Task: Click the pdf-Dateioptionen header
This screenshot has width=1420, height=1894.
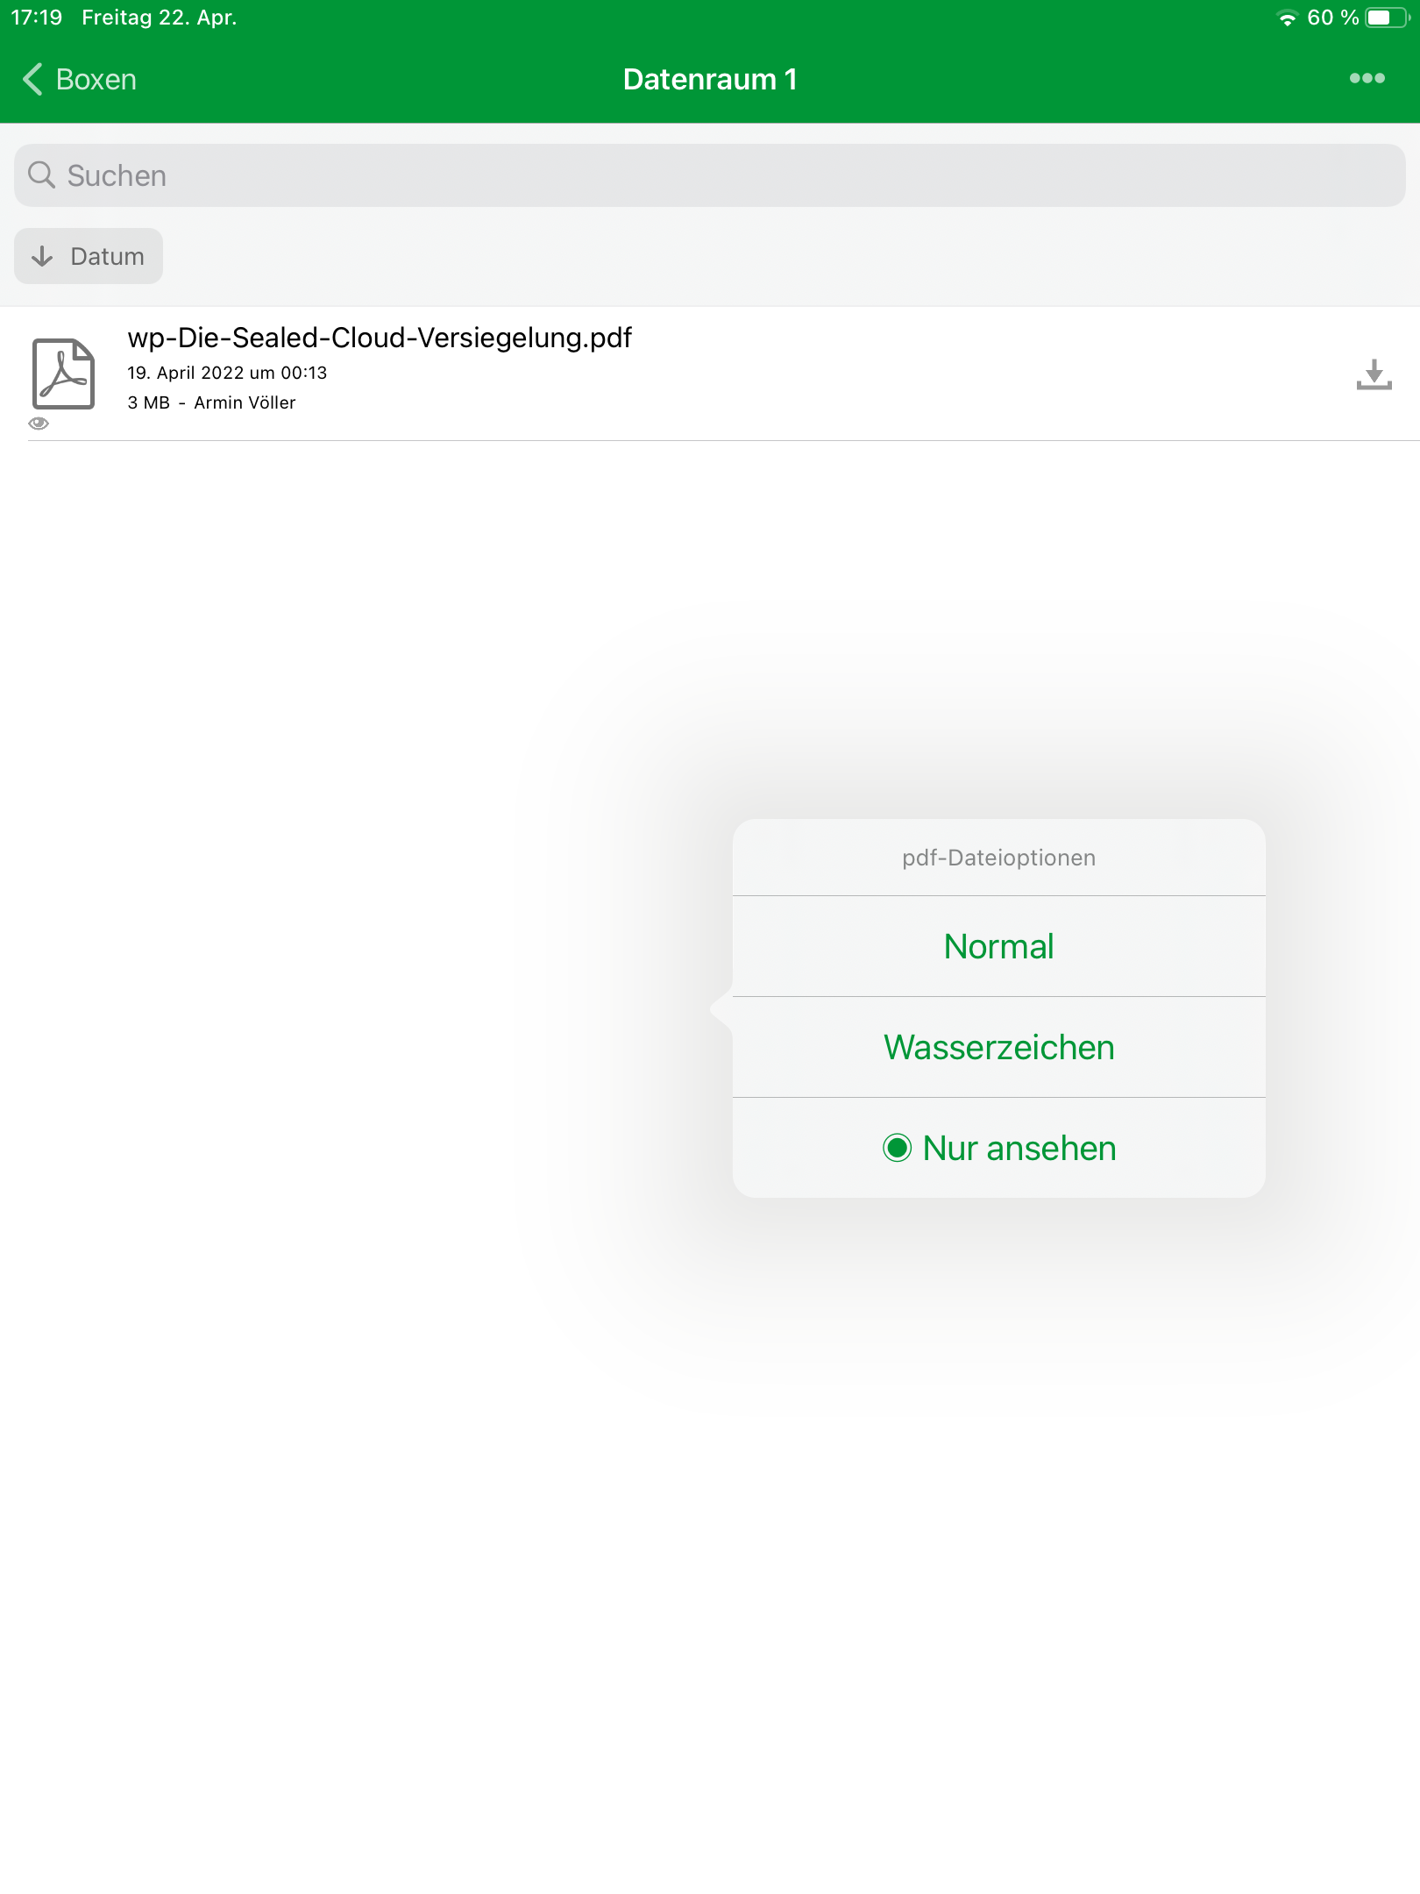Action: click(998, 858)
